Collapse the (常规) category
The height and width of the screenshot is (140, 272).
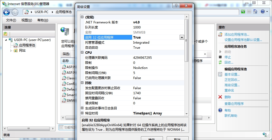coord(82,17)
